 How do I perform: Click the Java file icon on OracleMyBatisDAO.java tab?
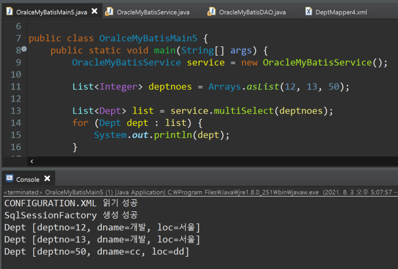tap(211, 12)
